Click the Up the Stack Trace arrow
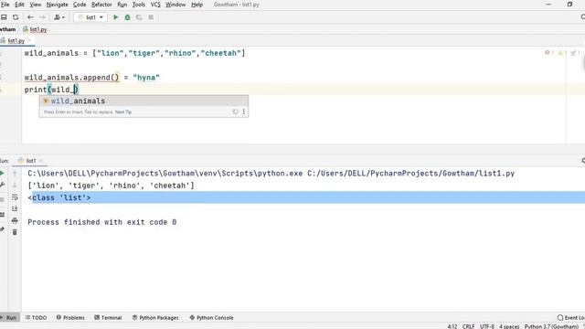 [15, 173]
